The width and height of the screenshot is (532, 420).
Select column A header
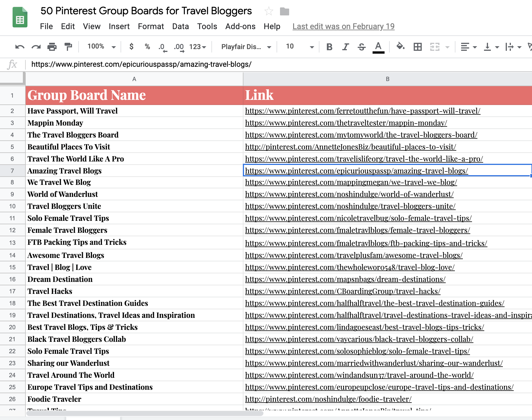(134, 79)
